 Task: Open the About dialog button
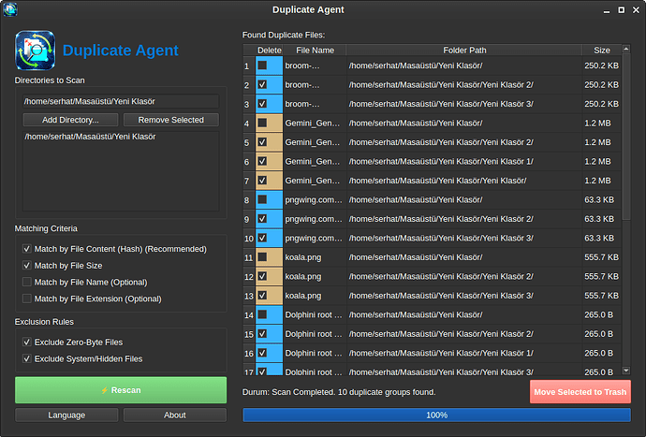[x=174, y=415]
